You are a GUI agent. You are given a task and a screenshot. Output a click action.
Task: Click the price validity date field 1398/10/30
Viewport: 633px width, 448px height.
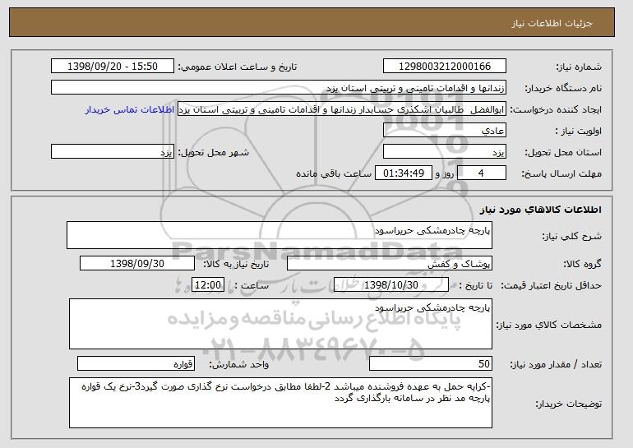(391, 285)
